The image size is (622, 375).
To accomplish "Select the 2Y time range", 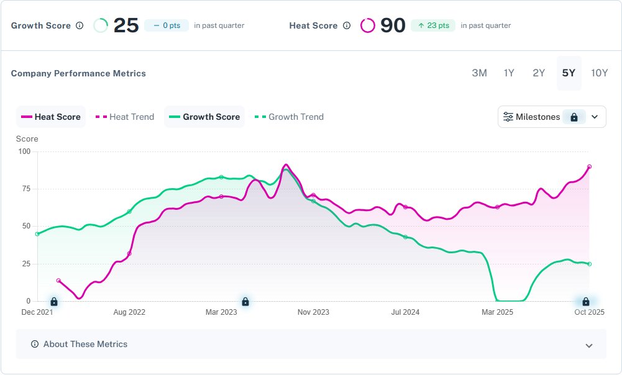I will tap(539, 73).
